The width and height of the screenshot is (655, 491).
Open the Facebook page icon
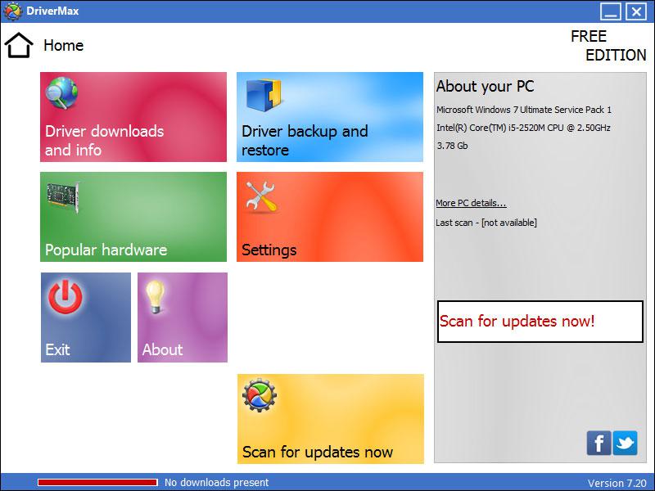click(x=599, y=443)
